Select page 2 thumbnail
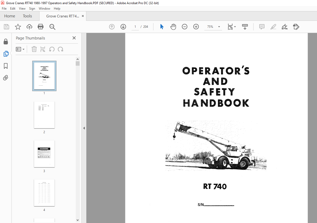 point(44,115)
